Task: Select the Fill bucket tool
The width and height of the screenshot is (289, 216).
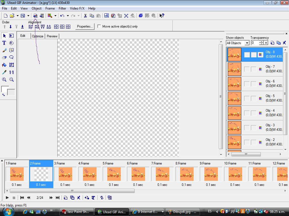Action: coord(4,65)
